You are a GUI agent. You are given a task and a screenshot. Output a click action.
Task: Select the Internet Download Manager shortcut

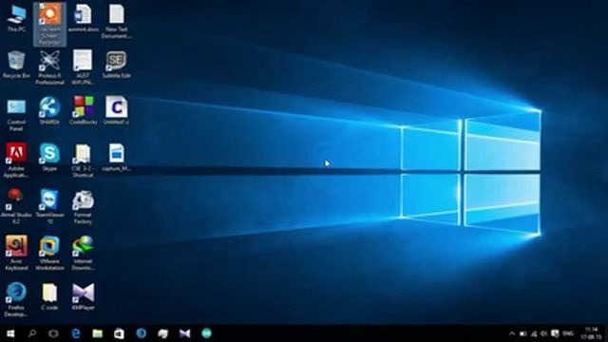pos(83,254)
